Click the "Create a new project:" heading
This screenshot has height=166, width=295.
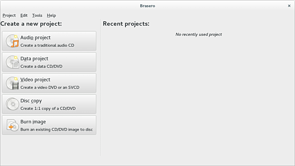(x=31, y=24)
